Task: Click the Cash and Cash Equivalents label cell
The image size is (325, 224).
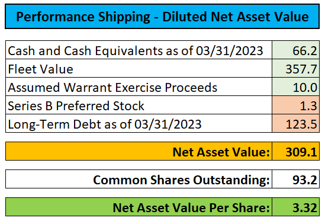Action: tap(139, 50)
